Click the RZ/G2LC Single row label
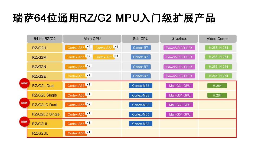 coord(46,114)
